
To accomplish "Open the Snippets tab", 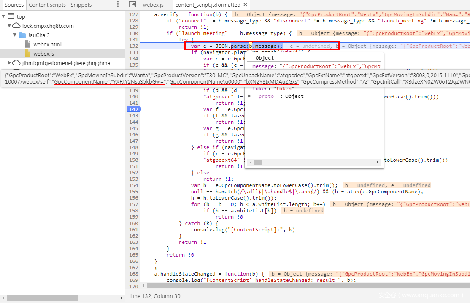I will coord(81,5).
